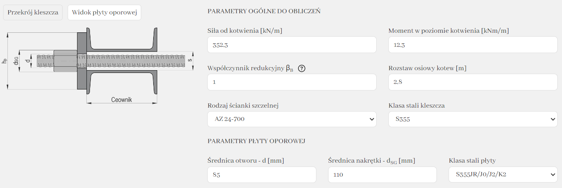Viewport: 562px width, 188px height.
Task: Expand the Klasa stali płyty dropdown
Action: coord(503,175)
